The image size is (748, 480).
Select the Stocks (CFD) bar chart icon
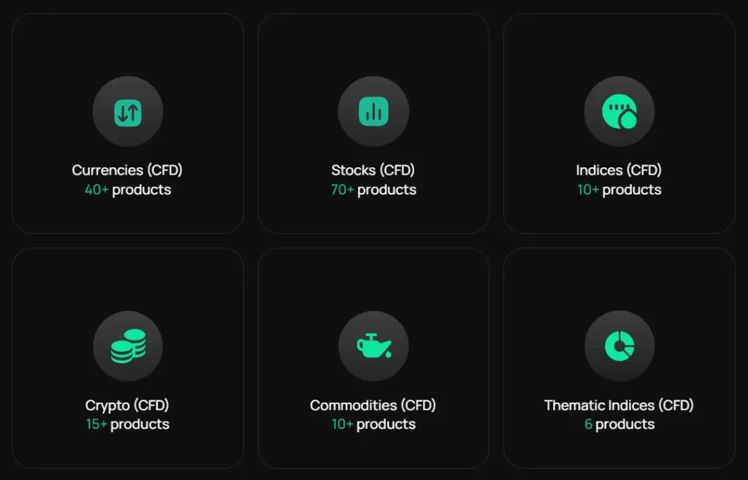373,111
